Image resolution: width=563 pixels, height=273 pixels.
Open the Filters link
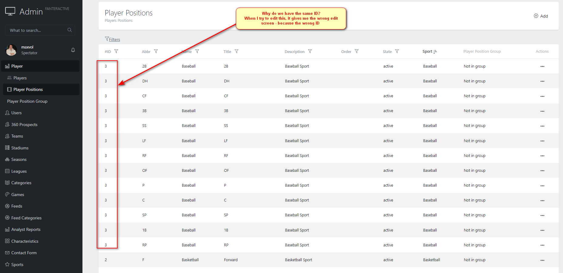click(x=112, y=39)
